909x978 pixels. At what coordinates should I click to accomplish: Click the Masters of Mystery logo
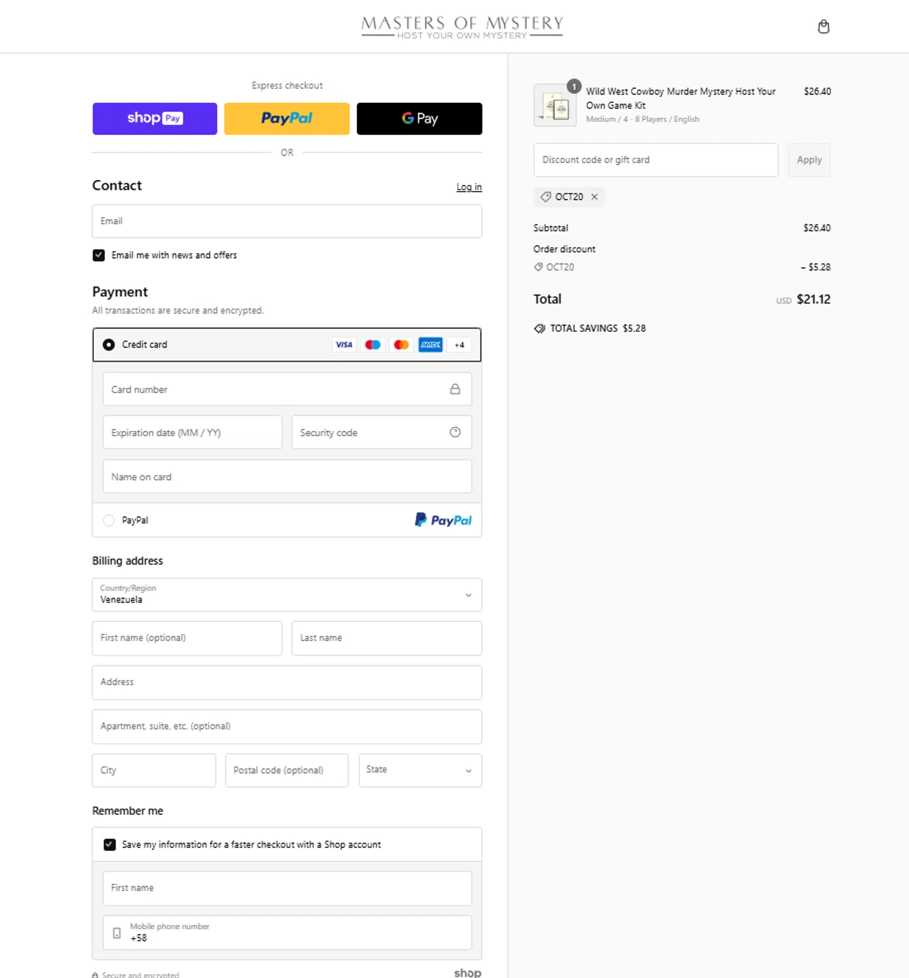pos(462,27)
